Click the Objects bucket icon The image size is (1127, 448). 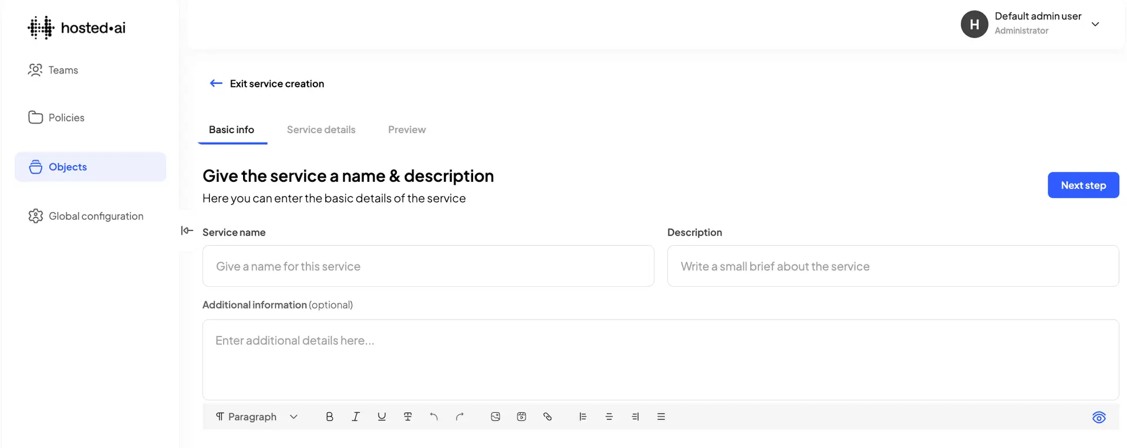pos(36,167)
